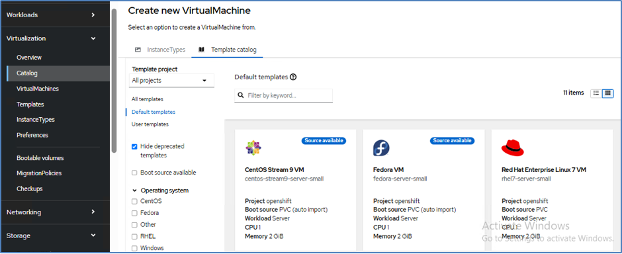Click the Fedora logo icon

tap(381, 148)
